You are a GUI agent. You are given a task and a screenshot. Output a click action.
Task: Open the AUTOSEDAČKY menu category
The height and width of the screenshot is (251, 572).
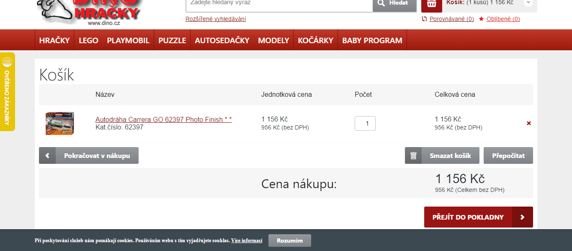pos(222,40)
